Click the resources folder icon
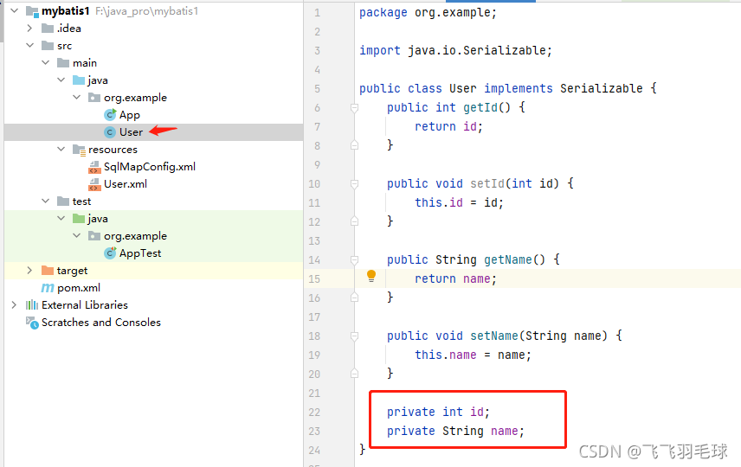Screen dimensions: 741x467 tap(79, 150)
